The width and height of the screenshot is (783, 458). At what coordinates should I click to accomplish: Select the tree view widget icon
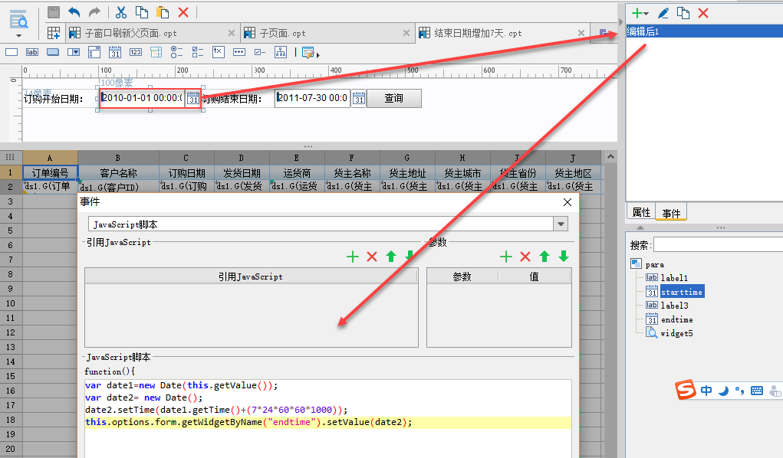pos(281,52)
